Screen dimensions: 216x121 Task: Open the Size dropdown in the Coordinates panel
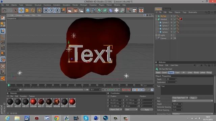(131, 110)
